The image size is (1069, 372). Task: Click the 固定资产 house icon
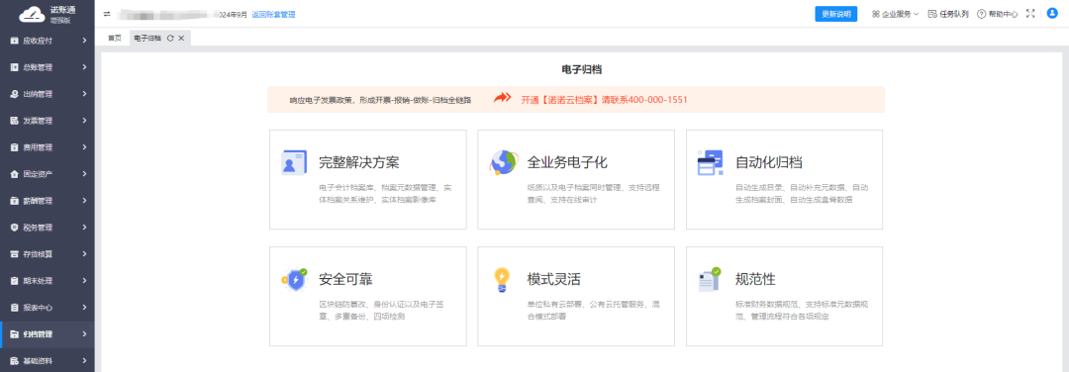[x=14, y=174]
